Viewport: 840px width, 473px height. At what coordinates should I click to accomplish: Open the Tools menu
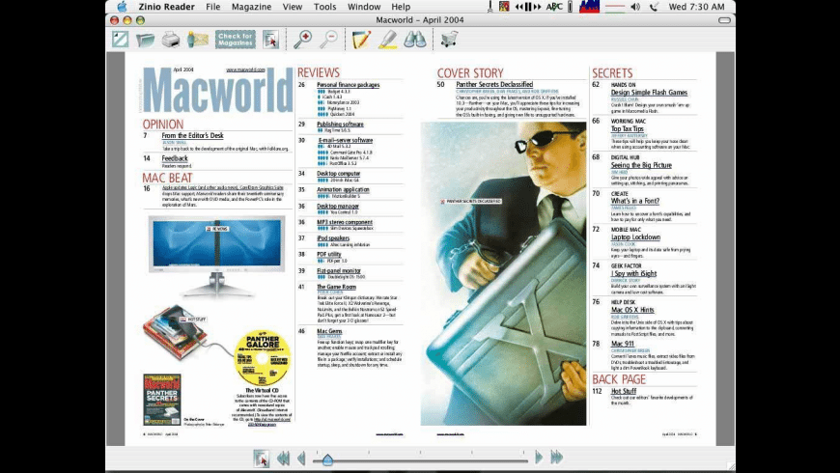pos(324,7)
